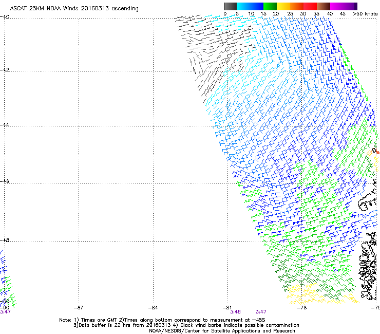Click 'NOAA/NESDIS/Center for Satellite Applications and Research' credit
Screen dimensions: 380x334
[x=222, y=331]
